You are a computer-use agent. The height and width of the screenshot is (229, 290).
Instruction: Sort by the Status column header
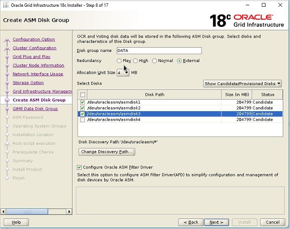[x=267, y=95]
